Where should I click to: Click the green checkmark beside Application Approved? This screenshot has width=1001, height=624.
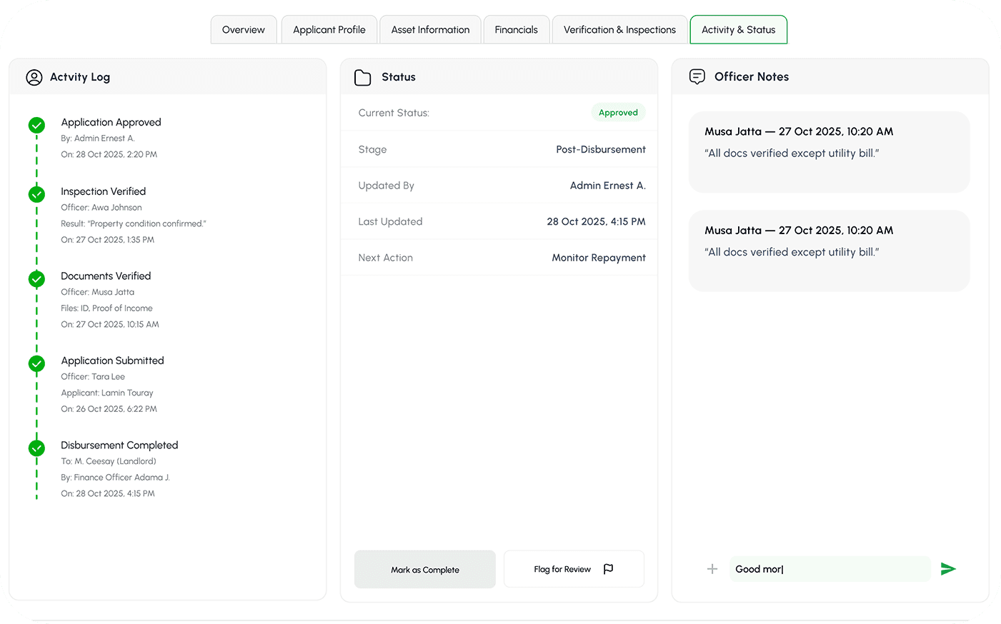click(36, 125)
